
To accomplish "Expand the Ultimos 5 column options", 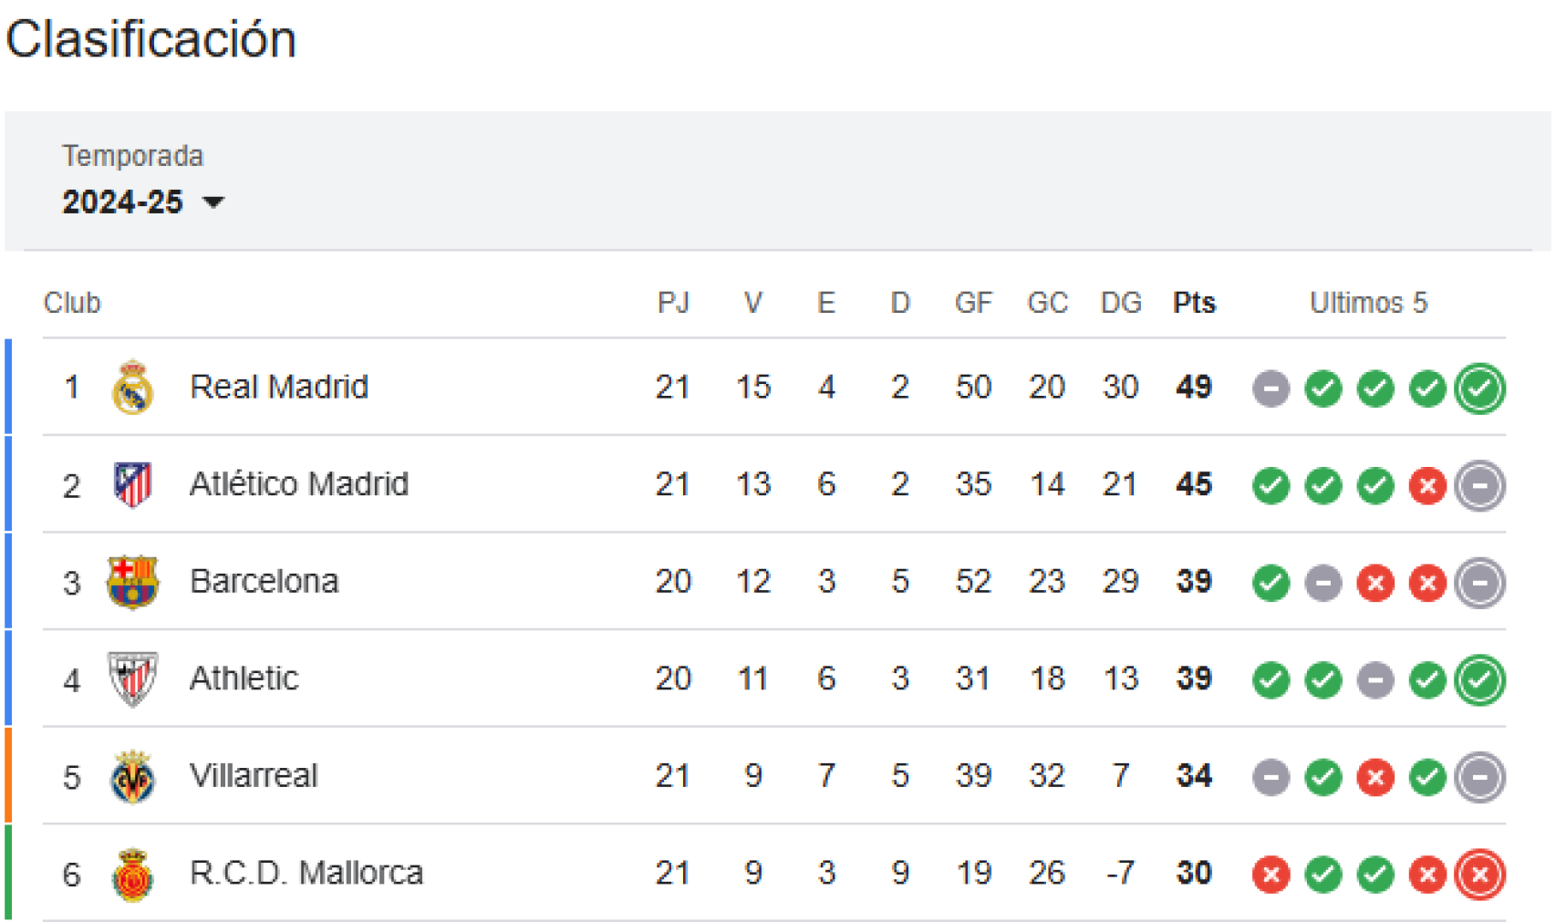I will coord(1368,303).
